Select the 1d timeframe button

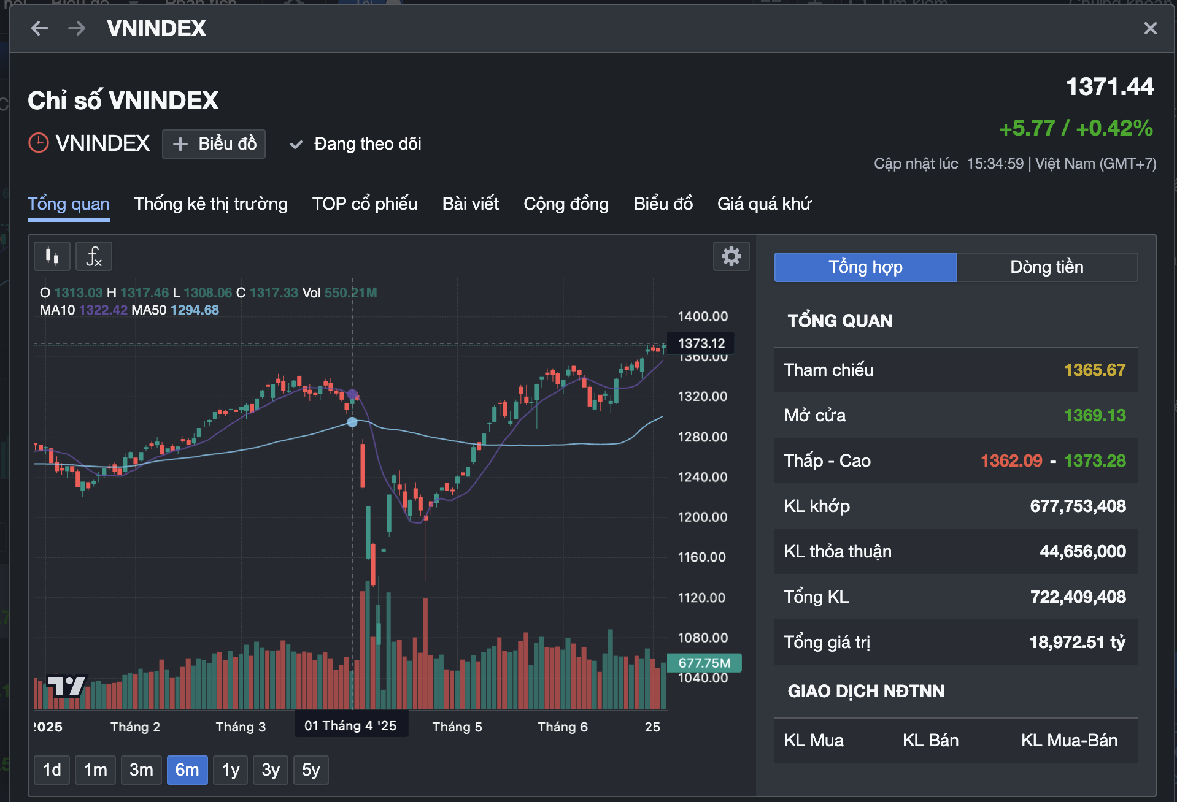point(52,770)
